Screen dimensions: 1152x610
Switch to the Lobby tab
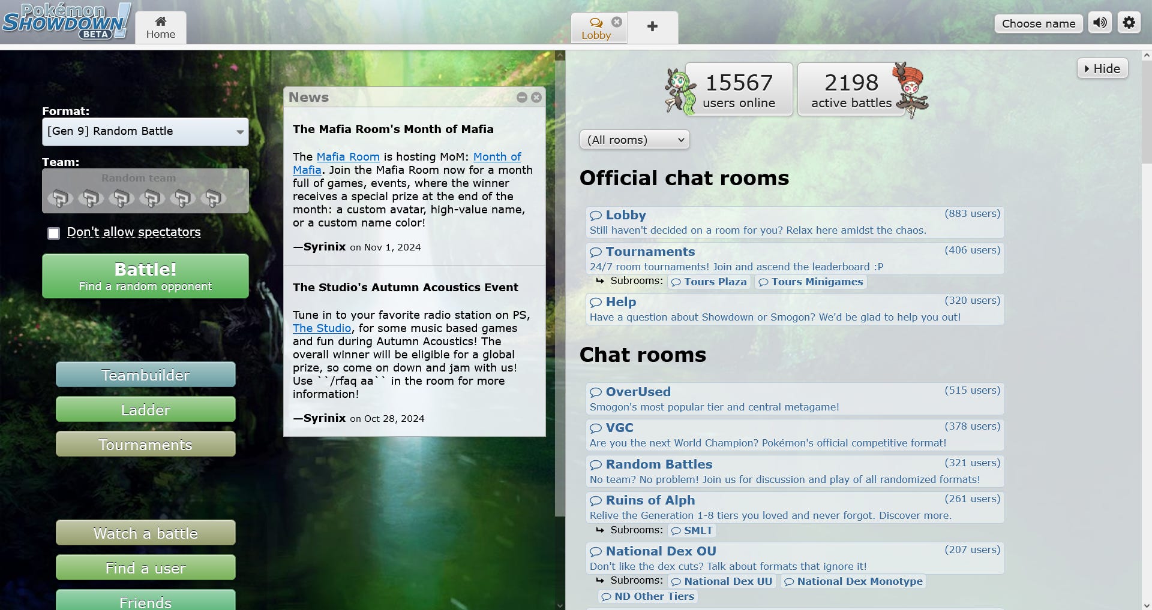tap(598, 35)
